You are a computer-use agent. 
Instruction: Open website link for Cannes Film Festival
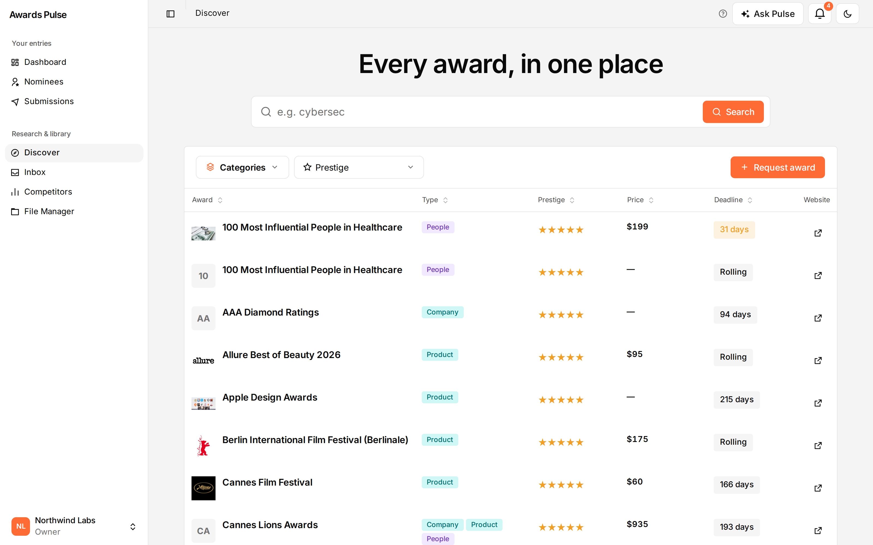point(818,488)
